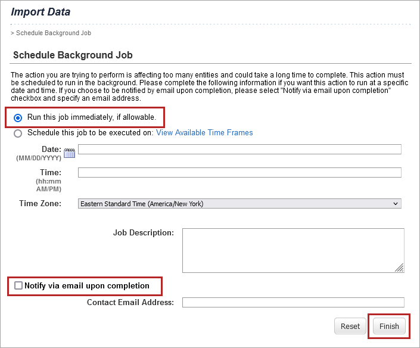This screenshot has height=348, width=420.
Task: Click the 'Schedule Background Job' section heading
Action: pos(73,55)
